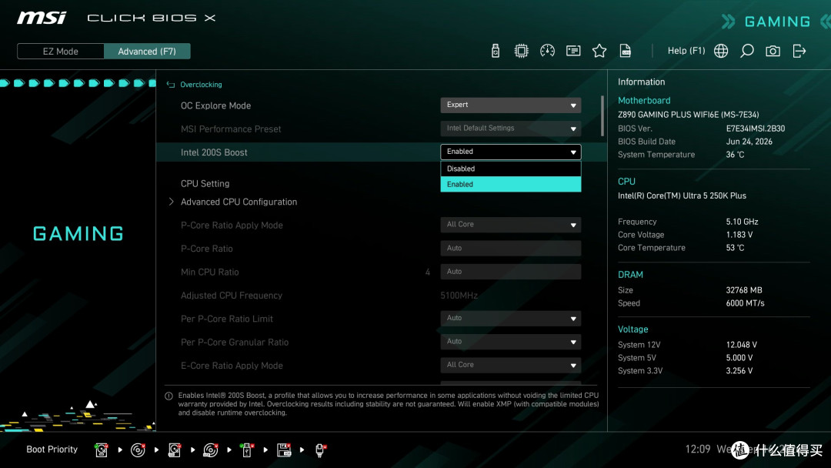Open Help (F1)
Viewport: 831px width, 468px height.
click(686, 51)
